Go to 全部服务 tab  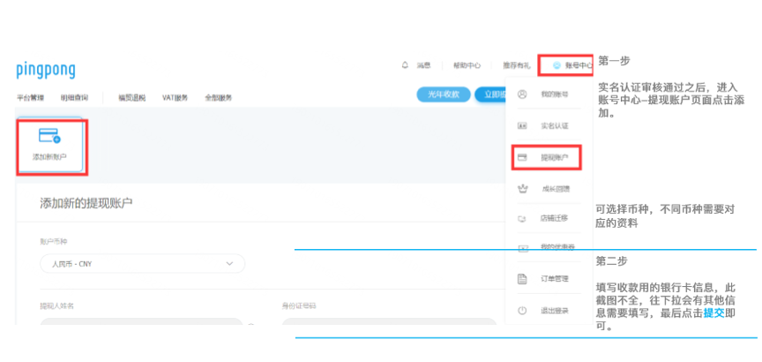(x=218, y=98)
